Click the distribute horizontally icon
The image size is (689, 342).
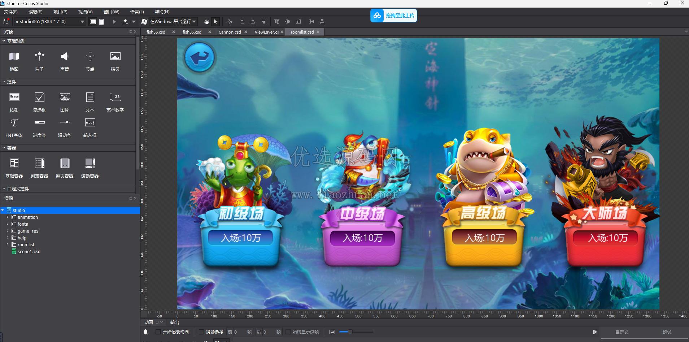coord(311,22)
